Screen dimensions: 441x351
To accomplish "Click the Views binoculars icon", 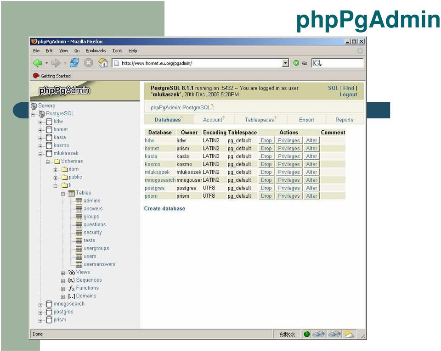I will click(x=72, y=272).
